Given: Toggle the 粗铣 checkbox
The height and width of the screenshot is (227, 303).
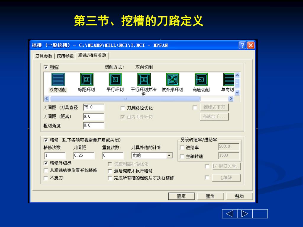Looking at the screenshot, I should [x=46, y=67].
